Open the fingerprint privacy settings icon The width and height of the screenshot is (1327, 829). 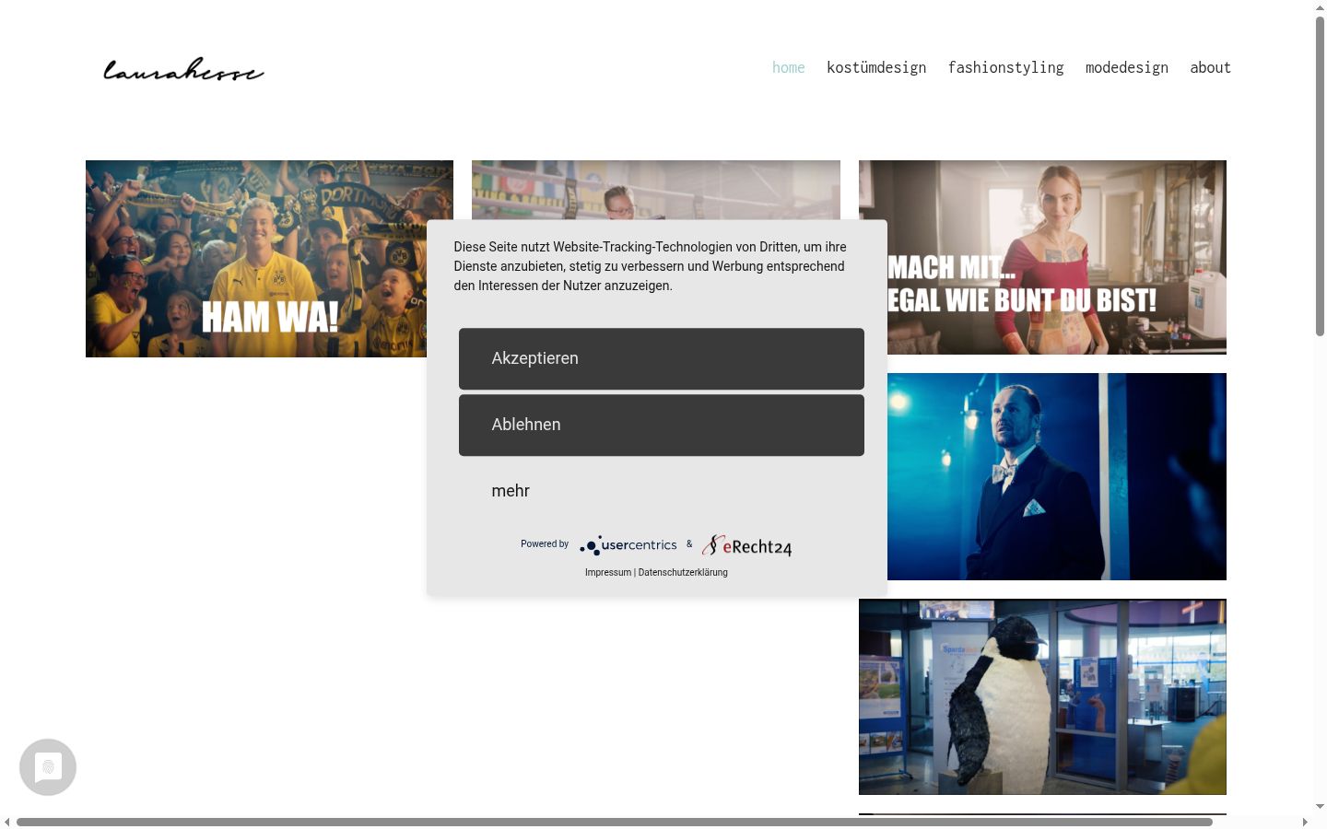pos(48,767)
